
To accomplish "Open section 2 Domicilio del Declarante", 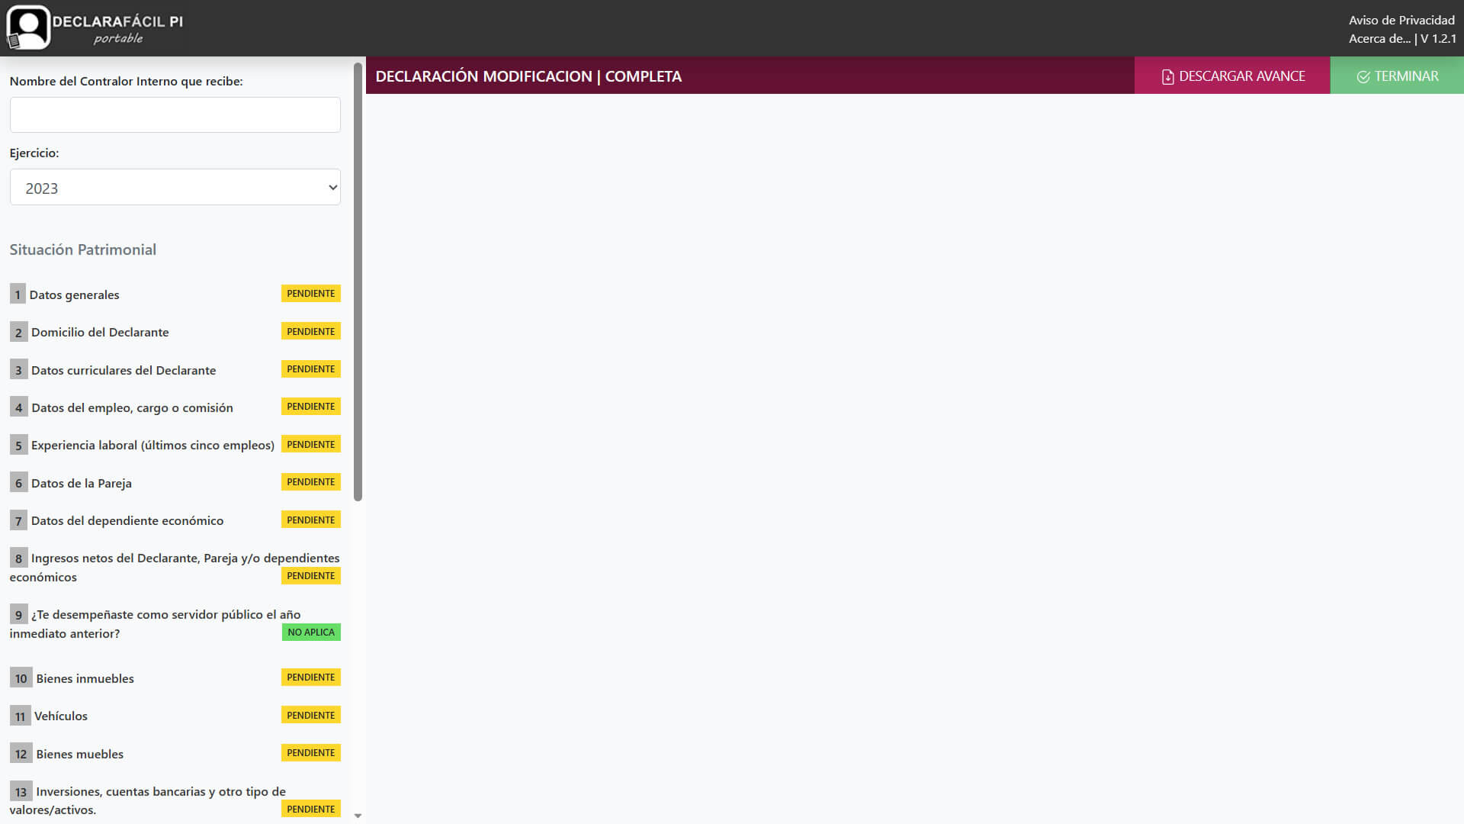I will coord(100,332).
